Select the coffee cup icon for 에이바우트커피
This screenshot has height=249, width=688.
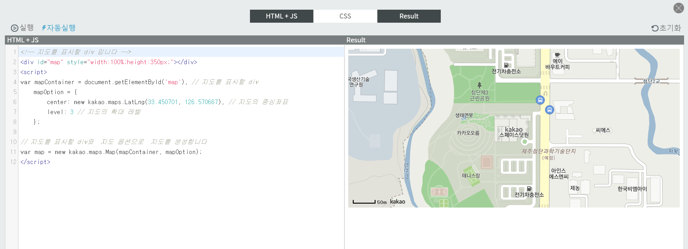(557, 55)
